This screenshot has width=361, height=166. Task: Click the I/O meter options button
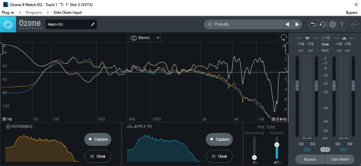326,38
